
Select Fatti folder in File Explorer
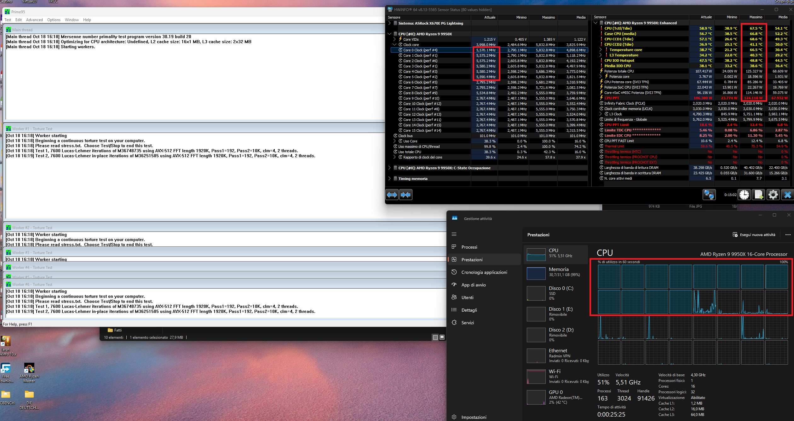point(115,330)
